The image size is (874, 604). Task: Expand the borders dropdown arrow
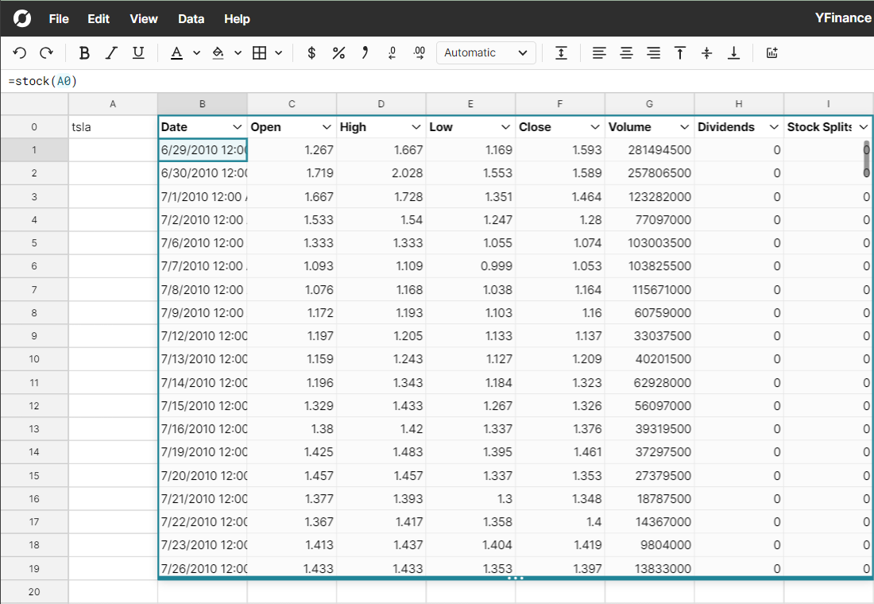tap(279, 52)
